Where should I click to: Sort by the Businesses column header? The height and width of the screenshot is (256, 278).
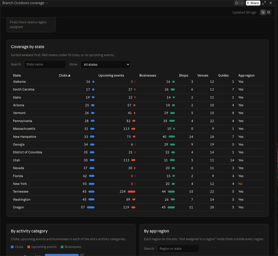[148, 76]
